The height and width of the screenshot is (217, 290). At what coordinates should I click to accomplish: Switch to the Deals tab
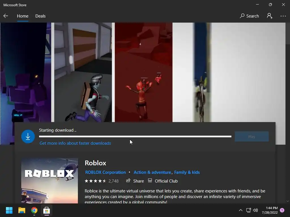(x=40, y=16)
